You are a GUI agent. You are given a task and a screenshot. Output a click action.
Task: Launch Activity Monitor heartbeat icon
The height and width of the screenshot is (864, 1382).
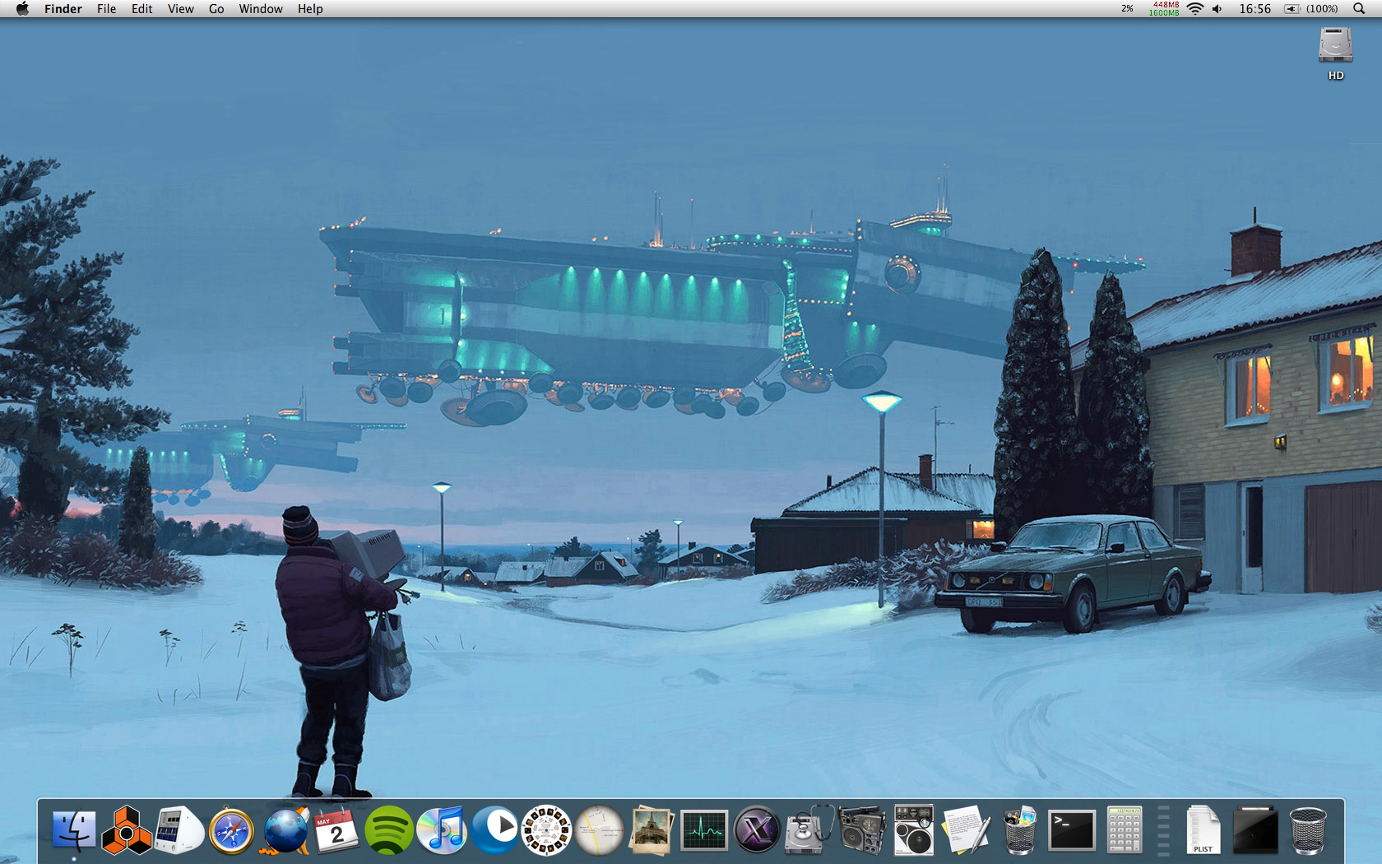click(x=704, y=830)
